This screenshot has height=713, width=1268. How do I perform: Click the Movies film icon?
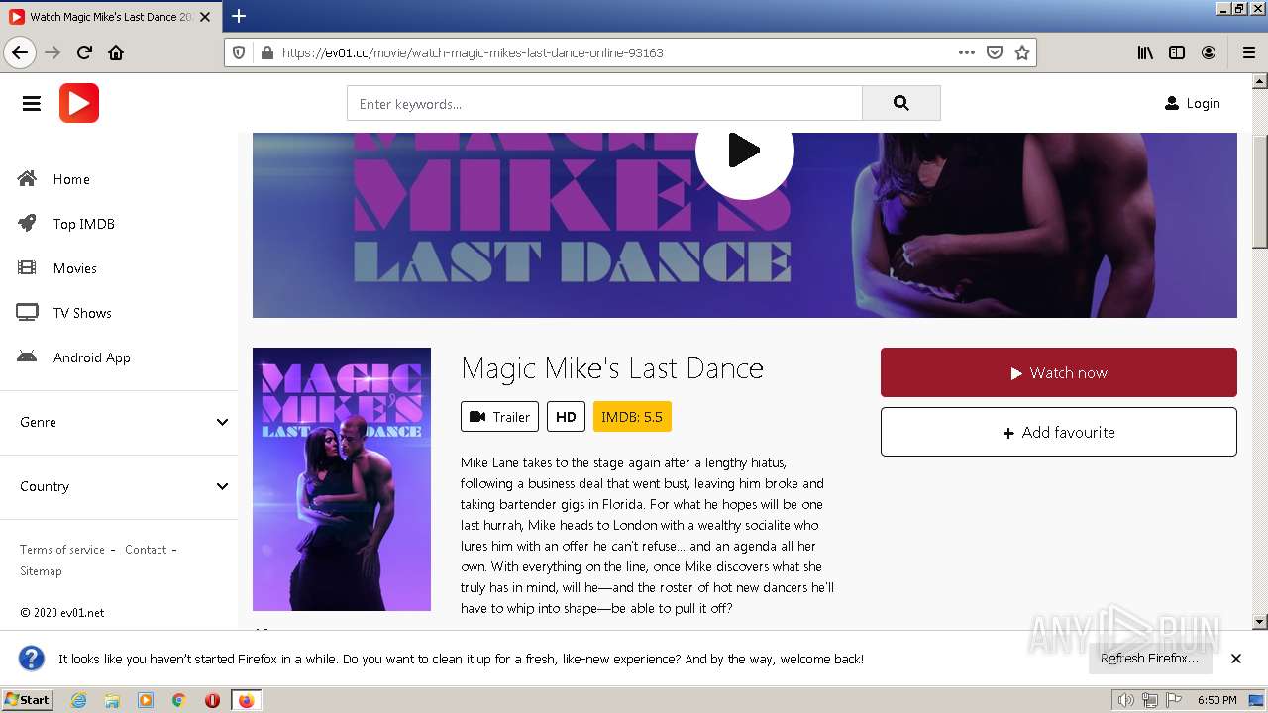coord(27,267)
